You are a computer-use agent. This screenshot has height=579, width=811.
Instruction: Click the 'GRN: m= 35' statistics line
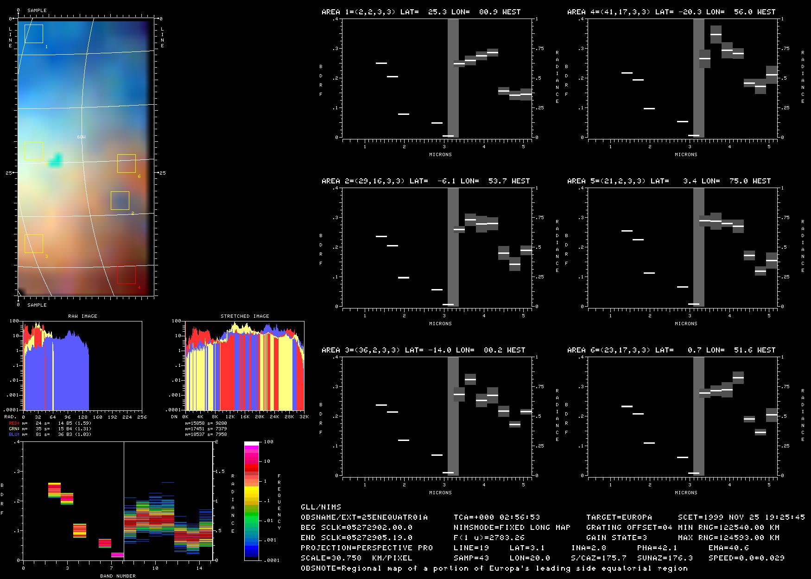50,429
